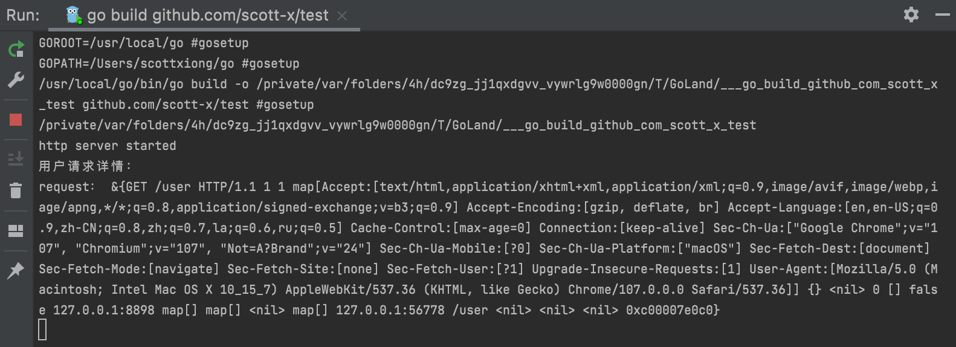Close the go build run tab
956x347 pixels.
pos(342,16)
